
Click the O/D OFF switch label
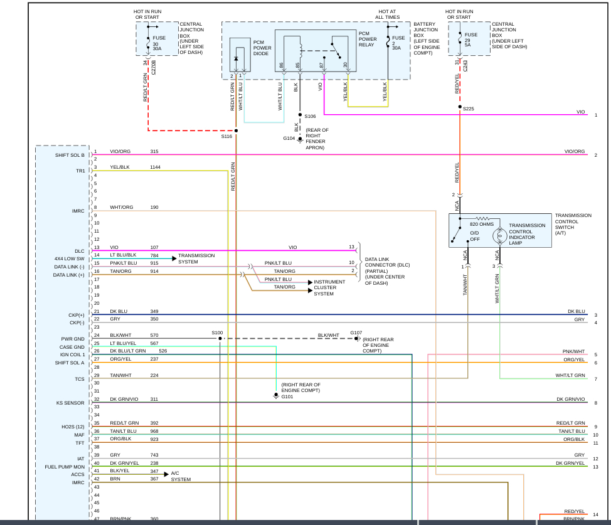[475, 236]
